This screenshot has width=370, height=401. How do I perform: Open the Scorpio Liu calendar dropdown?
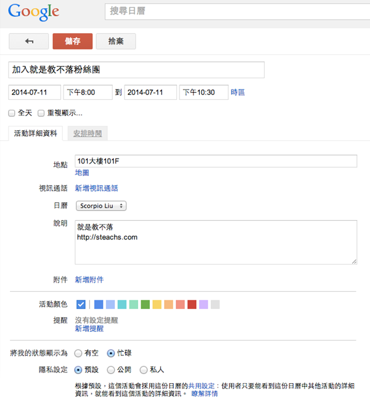tap(101, 205)
